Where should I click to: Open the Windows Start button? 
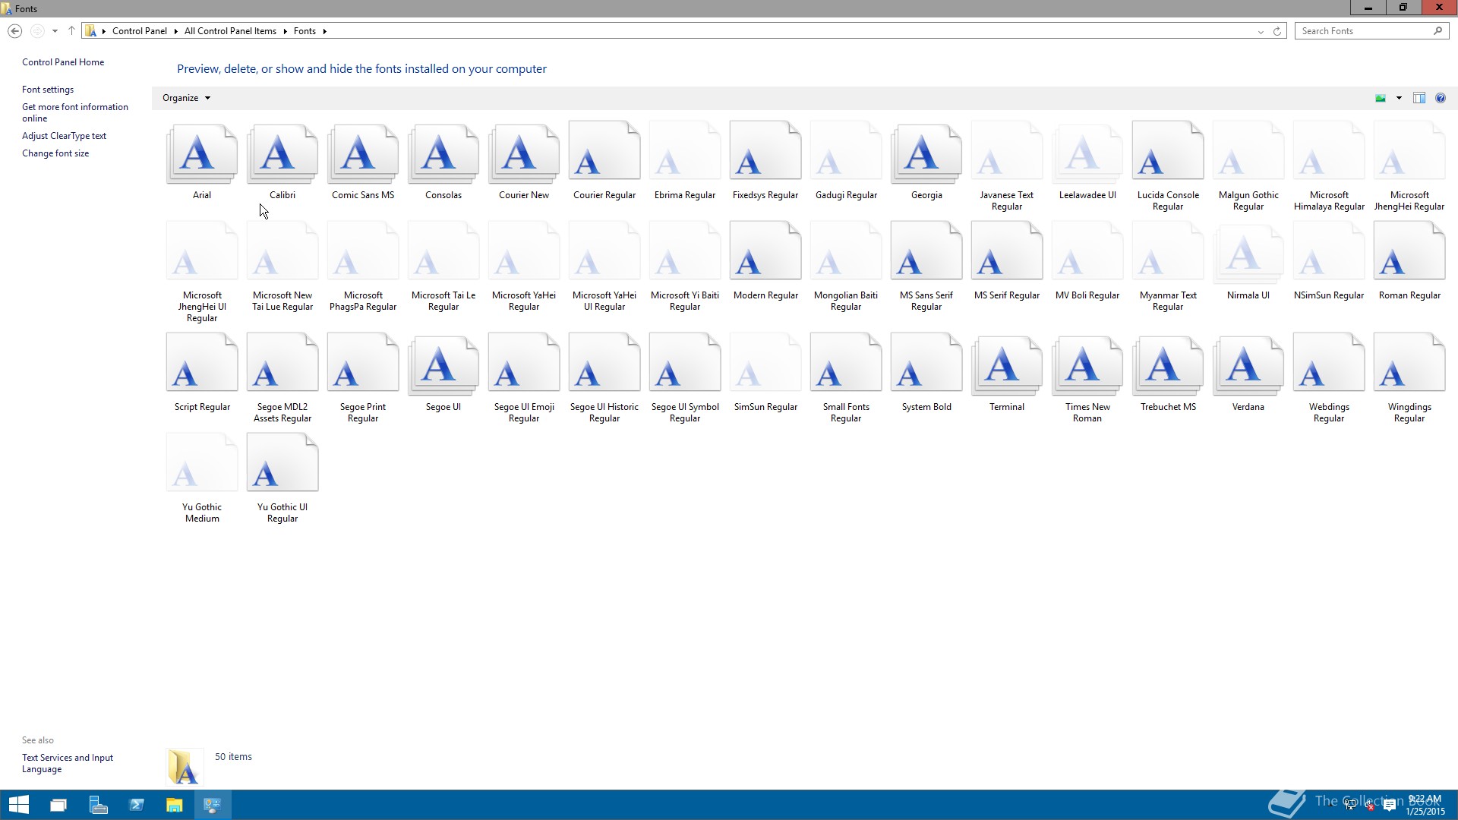pyautogui.click(x=18, y=805)
